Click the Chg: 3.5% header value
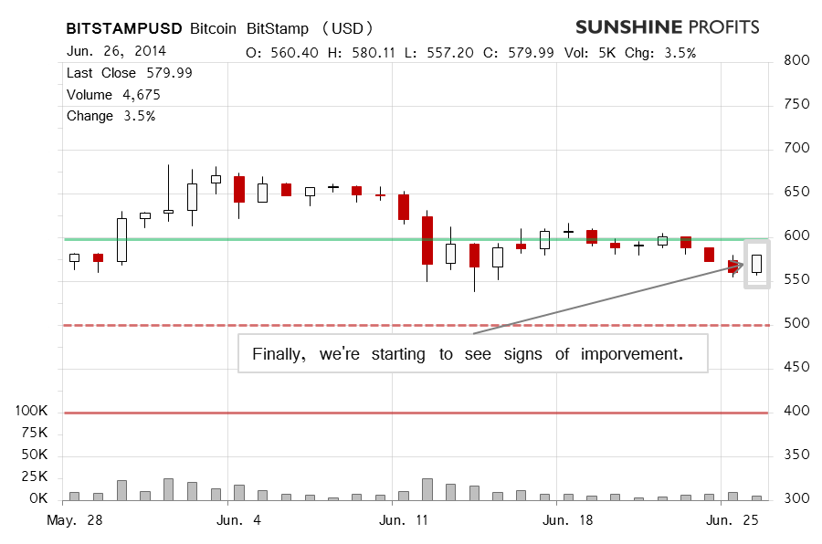The height and width of the screenshot is (544, 822). pos(660,53)
